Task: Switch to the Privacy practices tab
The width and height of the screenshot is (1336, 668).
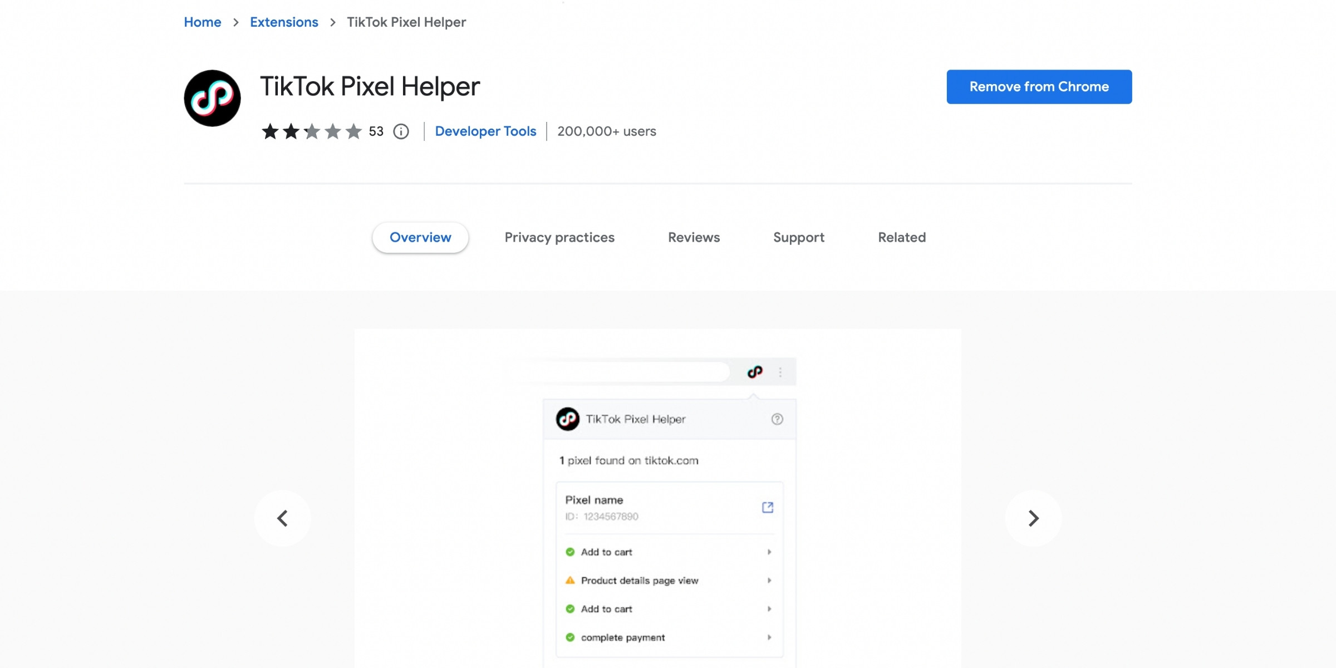Action: click(559, 238)
